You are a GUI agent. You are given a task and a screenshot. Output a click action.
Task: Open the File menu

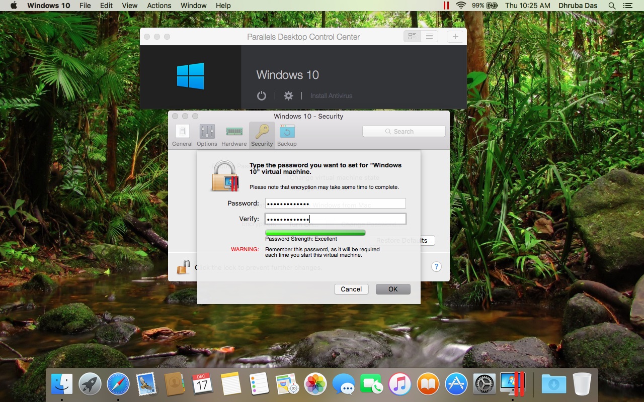[x=85, y=6]
